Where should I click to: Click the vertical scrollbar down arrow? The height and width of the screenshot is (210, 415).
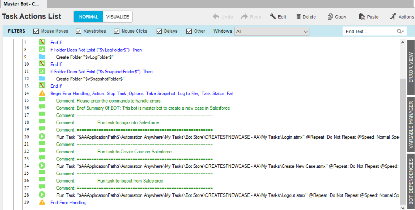click(x=403, y=208)
